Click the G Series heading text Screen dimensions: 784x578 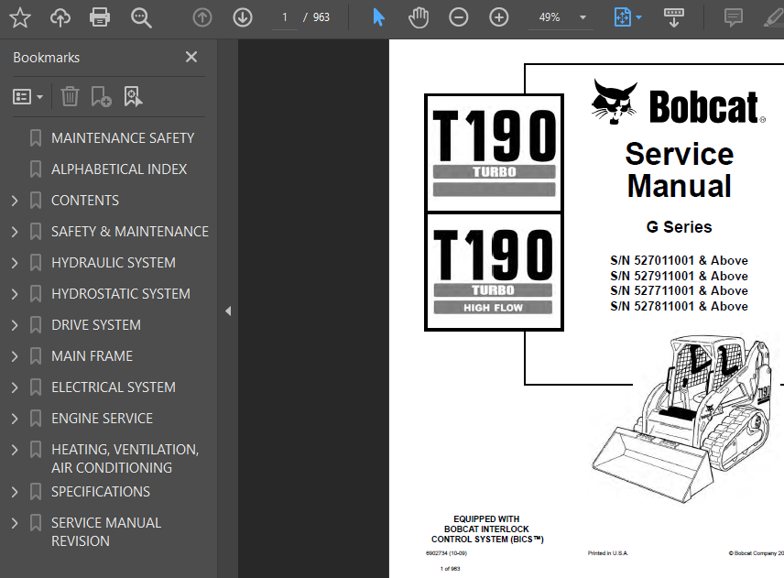(x=679, y=227)
